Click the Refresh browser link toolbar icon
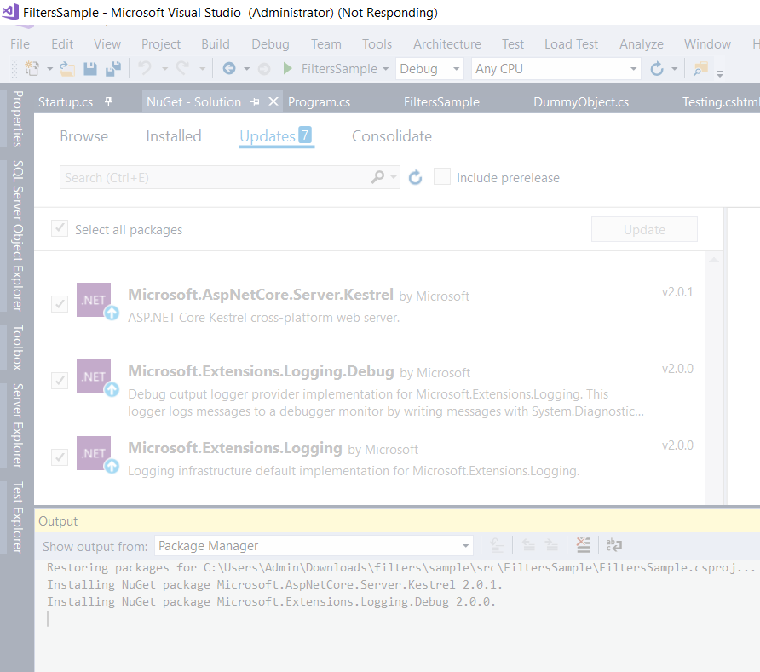 [657, 69]
